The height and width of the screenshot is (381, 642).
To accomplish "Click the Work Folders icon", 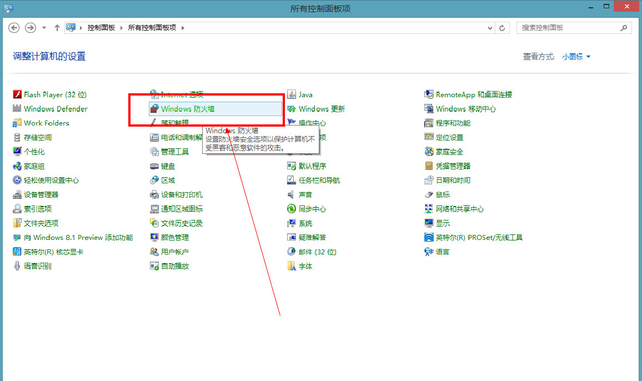I will 17,123.
